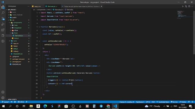Open Stopwatch.jsx in the file tree
The height and width of the screenshot is (109, 195).
pos(18,54)
